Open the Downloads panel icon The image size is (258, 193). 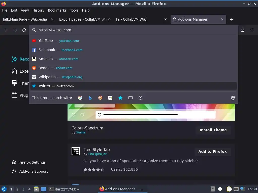(243, 30)
